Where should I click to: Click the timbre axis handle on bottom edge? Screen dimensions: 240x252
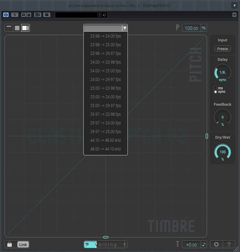coord(106,237)
